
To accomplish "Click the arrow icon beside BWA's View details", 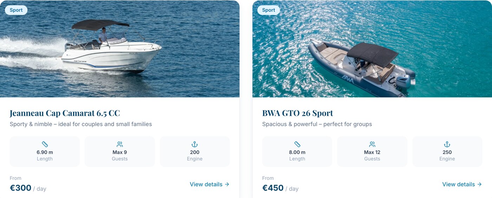I will (x=479, y=184).
